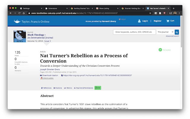190x119 pixels.
Task: Click the green Full access checkmark icon
Action: 160,50
